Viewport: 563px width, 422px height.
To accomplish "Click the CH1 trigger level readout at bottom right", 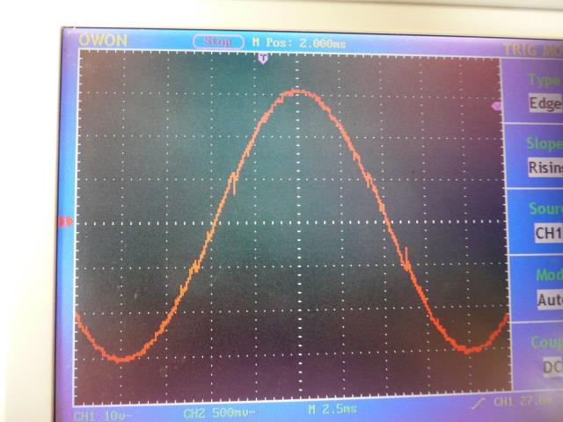I will tap(524, 402).
